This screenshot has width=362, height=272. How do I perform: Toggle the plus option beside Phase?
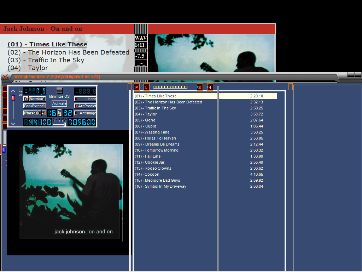(x=40, y=113)
